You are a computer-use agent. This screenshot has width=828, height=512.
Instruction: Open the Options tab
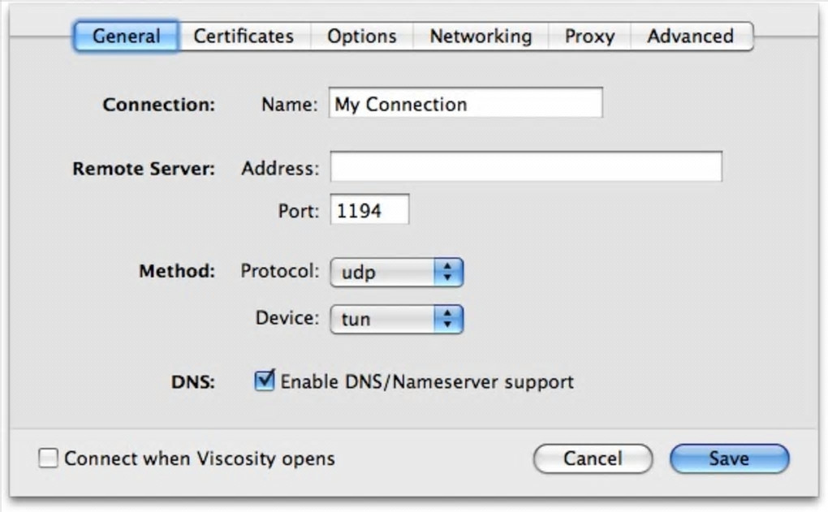361,37
